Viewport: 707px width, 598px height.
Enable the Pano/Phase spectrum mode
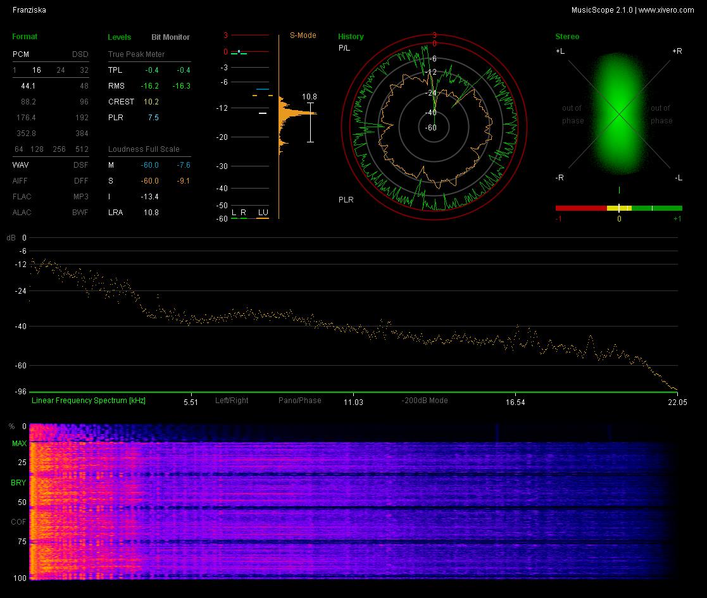click(300, 400)
